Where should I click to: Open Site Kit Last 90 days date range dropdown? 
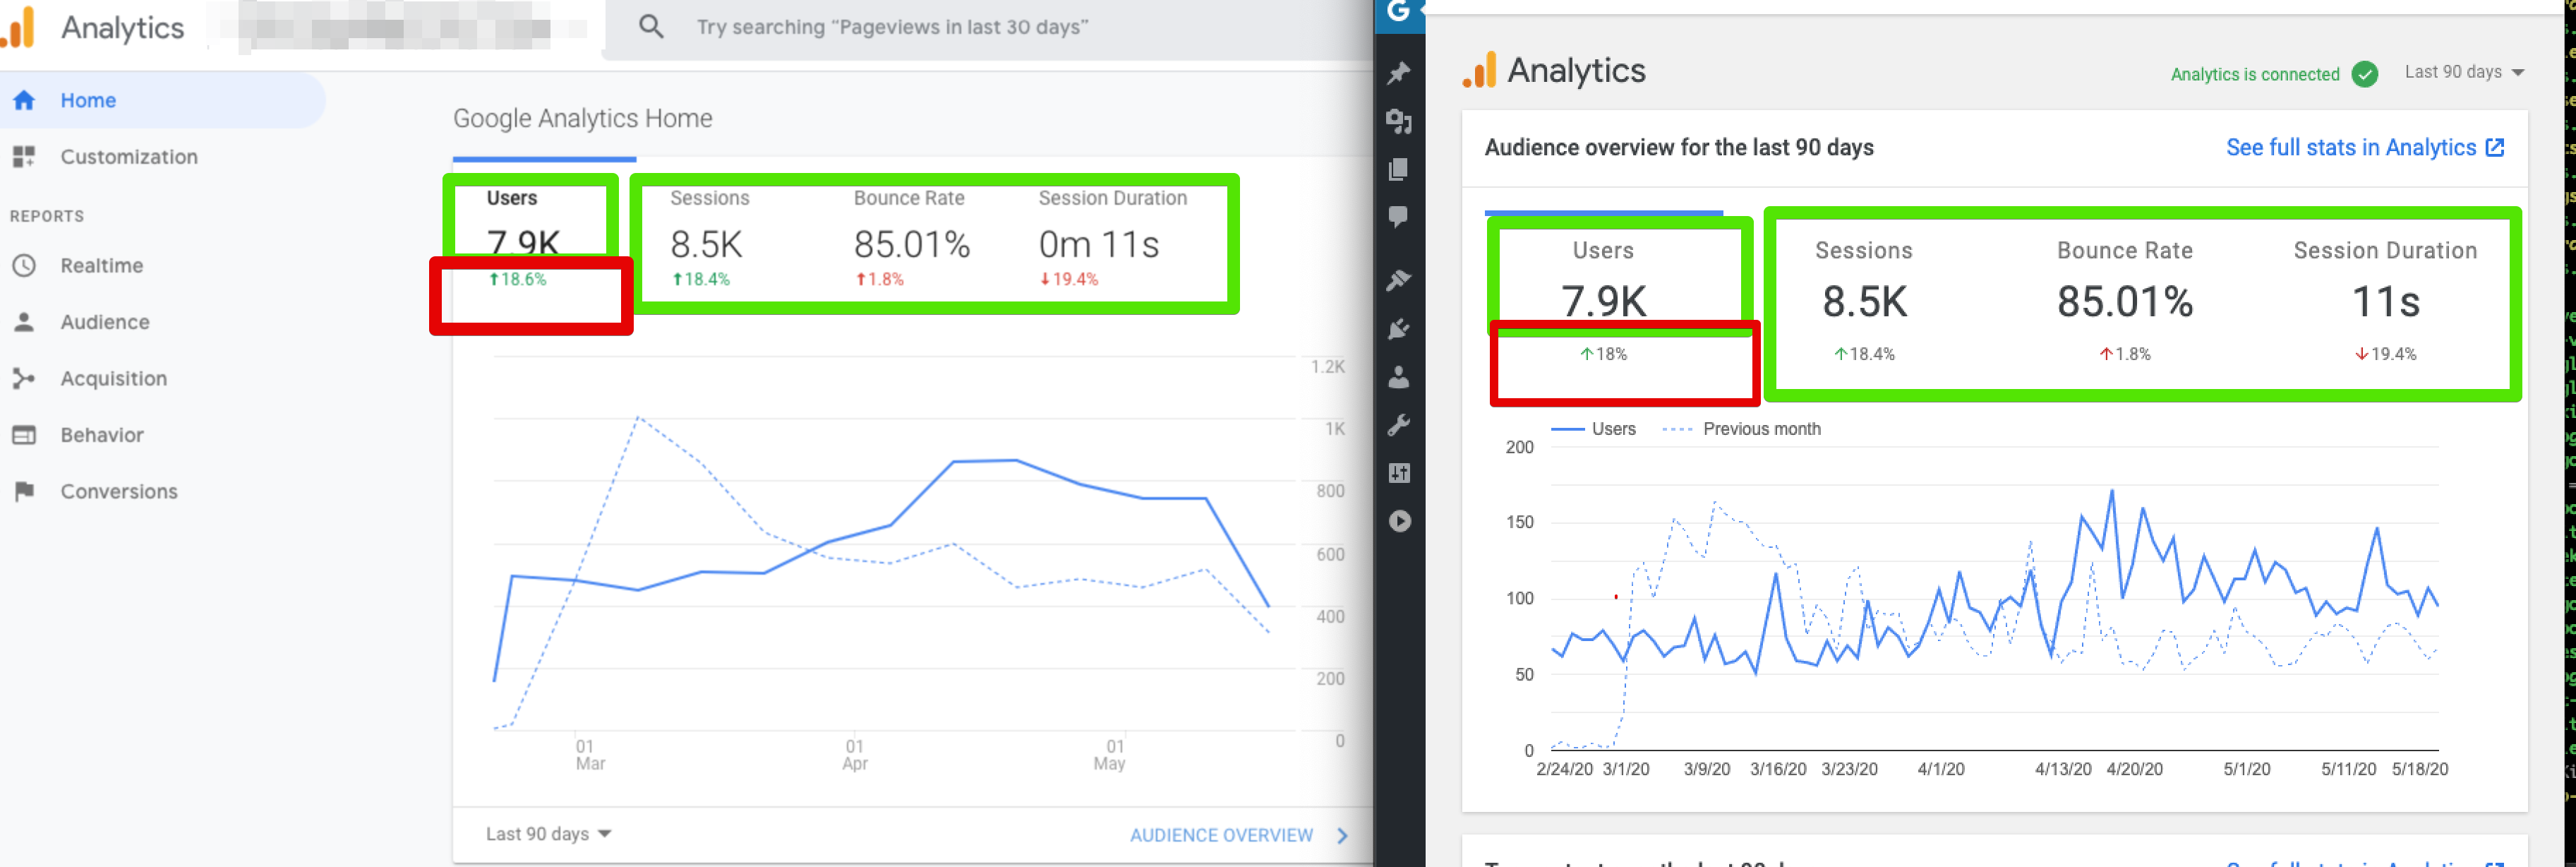coord(2465,72)
